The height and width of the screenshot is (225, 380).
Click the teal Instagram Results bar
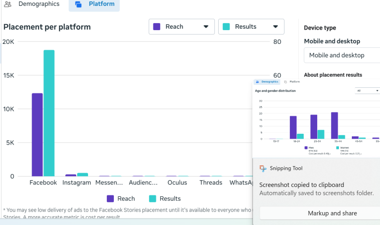(83, 174)
